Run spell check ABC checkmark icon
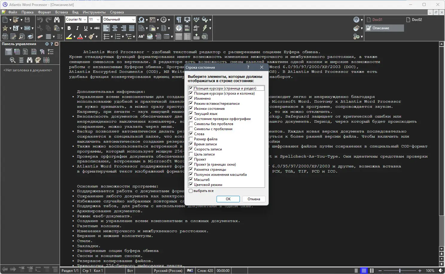The width and height of the screenshot is (445, 274). tap(196, 20)
